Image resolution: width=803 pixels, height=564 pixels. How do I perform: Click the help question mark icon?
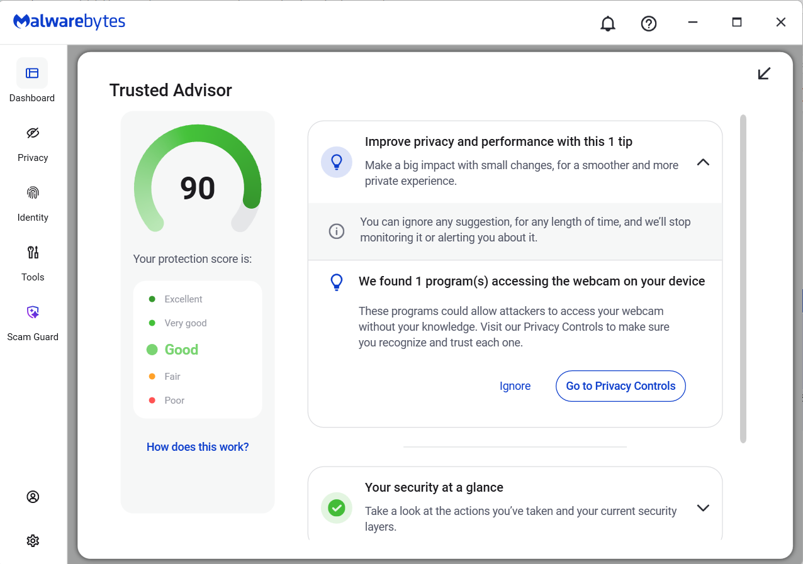(649, 23)
